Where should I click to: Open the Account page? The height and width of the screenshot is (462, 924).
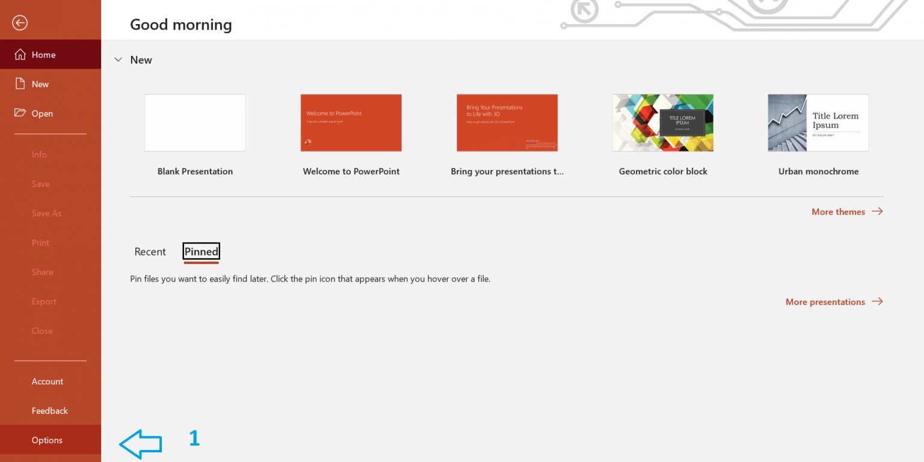[x=48, y=381]
